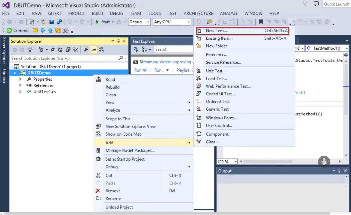Viewport: 351px width, 215px height.
Task: Click Find in Files toolbar icon
Action: point(209,22)
